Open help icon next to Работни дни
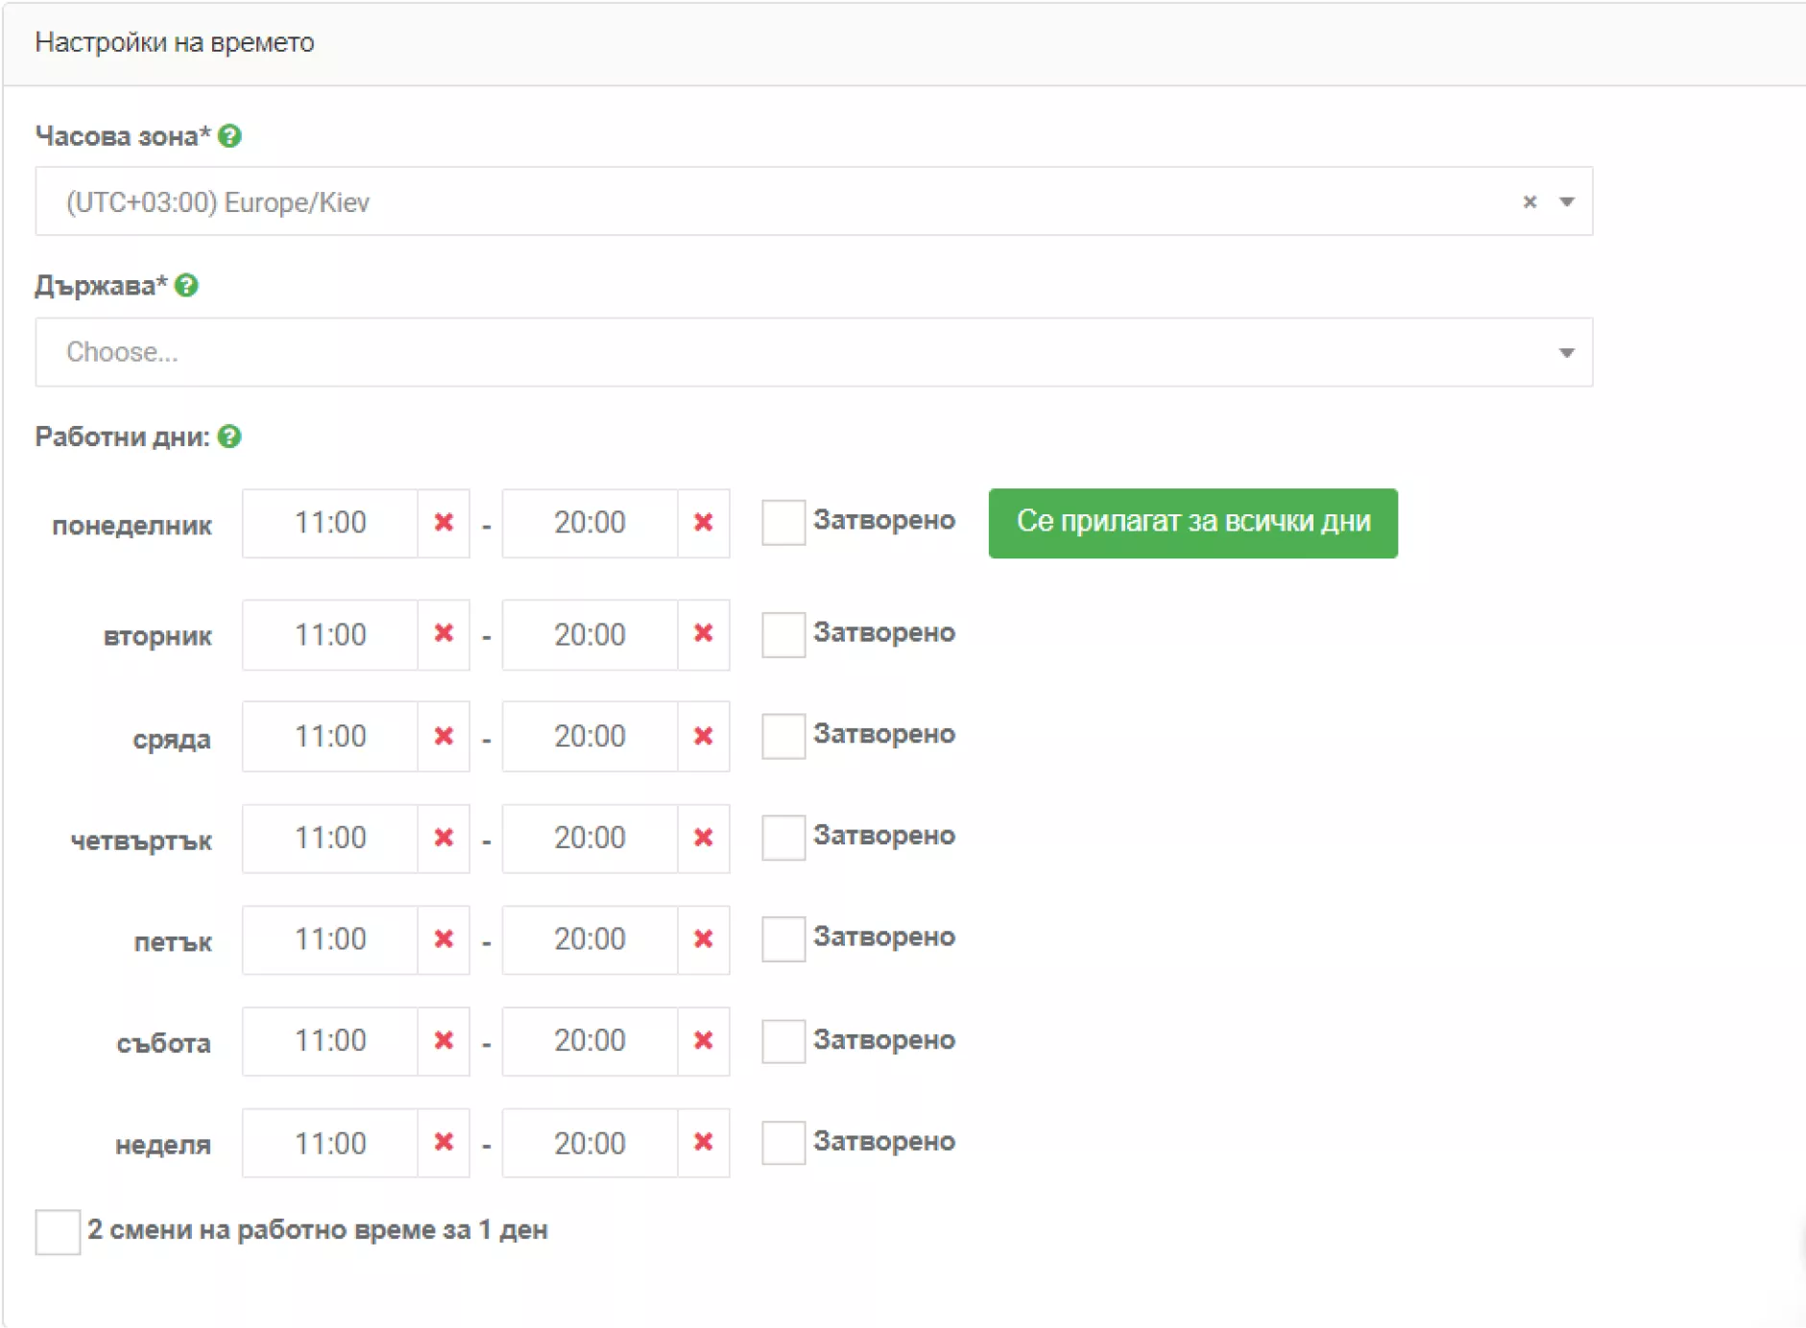 pos(229,437)
